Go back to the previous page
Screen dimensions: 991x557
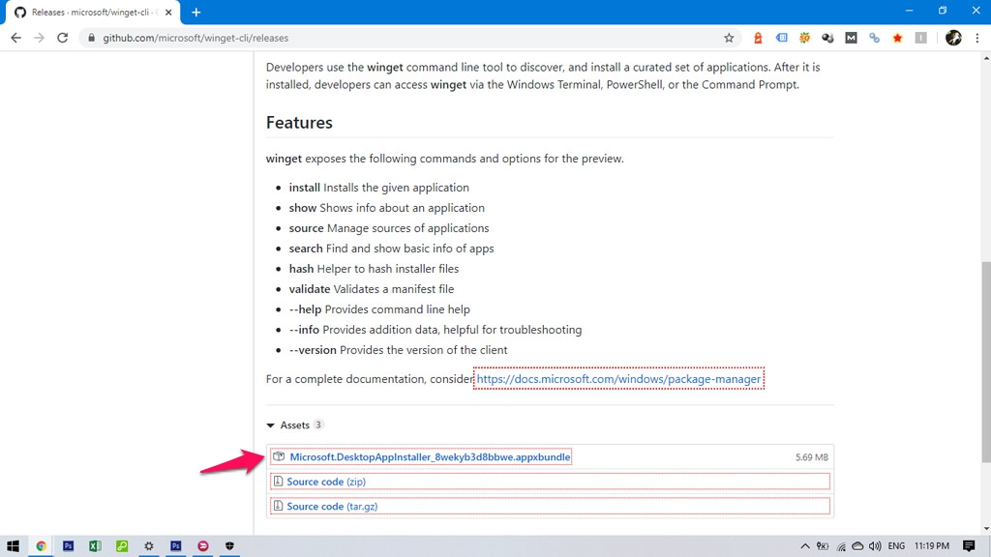tap(15, 38)
